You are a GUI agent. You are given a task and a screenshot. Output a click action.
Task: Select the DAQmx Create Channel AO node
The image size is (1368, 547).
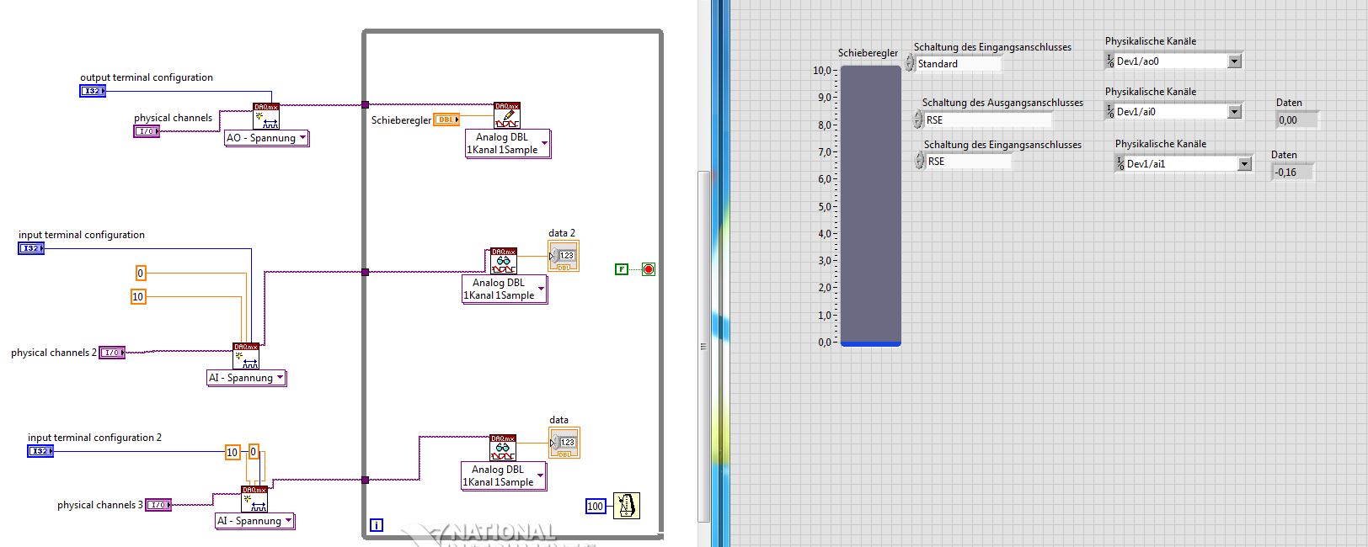click(x=266, y=116)
